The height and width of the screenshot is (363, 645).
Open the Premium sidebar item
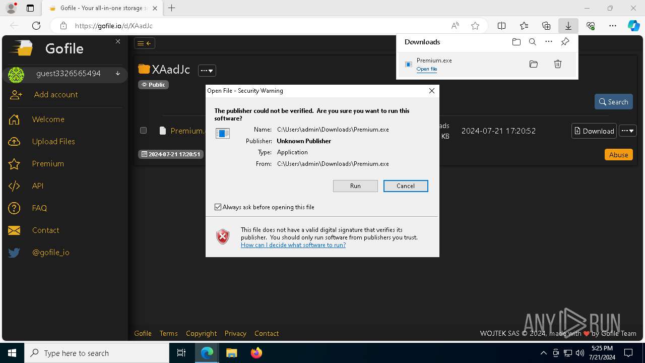pos(48,164)
